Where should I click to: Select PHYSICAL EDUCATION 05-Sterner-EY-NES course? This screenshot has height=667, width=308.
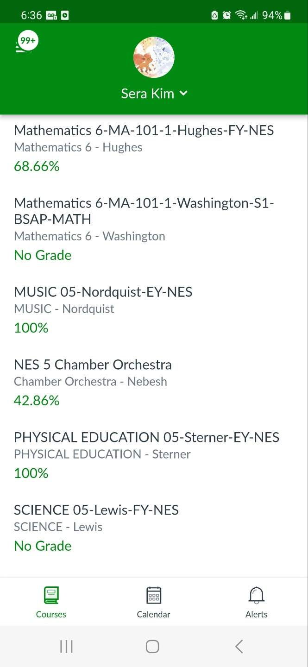(x=146, y=438)
